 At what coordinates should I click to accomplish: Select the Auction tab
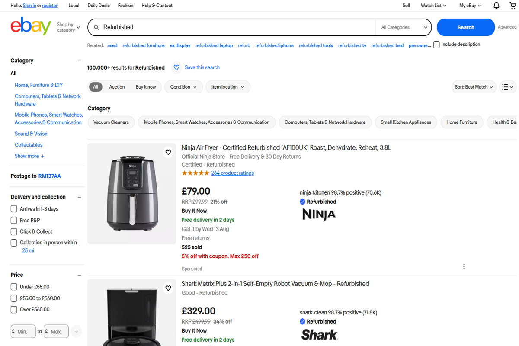click(x=117, y=87)
